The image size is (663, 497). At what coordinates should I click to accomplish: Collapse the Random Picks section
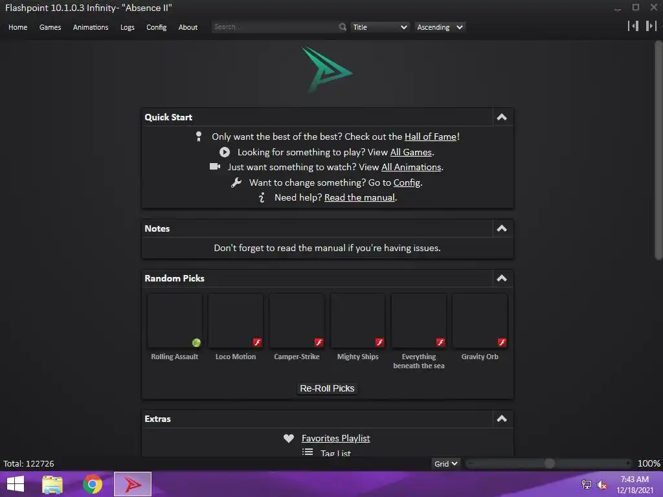[x=502, y=278]
